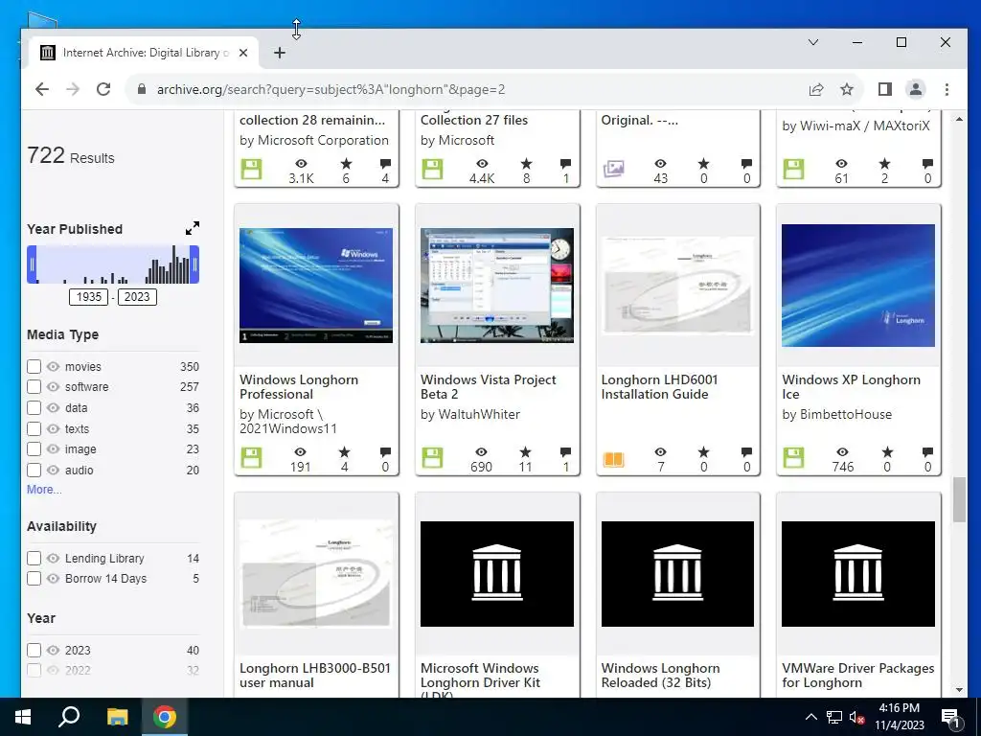Close the Internet Archive tab
Image resolution: width=981 pixels, height=736 pixels.
[x=243, y=53]
